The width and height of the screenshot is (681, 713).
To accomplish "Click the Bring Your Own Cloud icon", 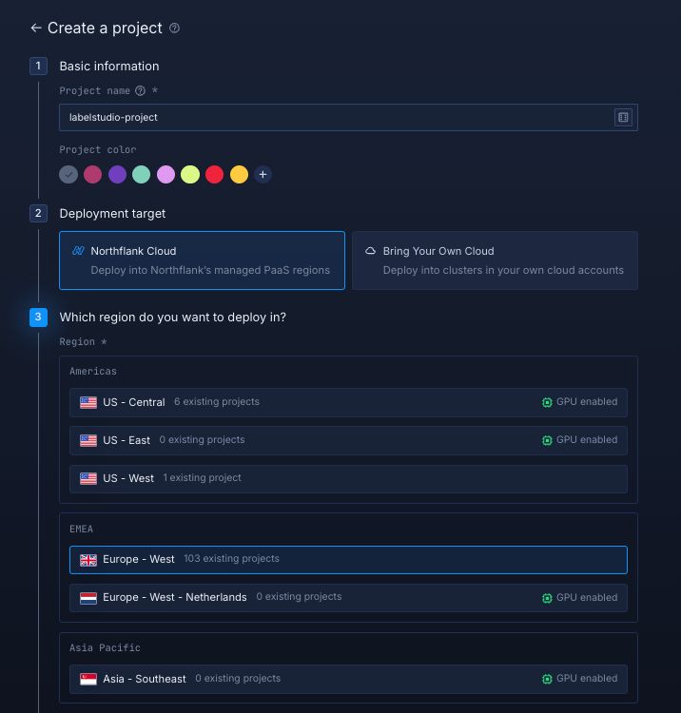I will pyautogui.click(x=370, y=251).
